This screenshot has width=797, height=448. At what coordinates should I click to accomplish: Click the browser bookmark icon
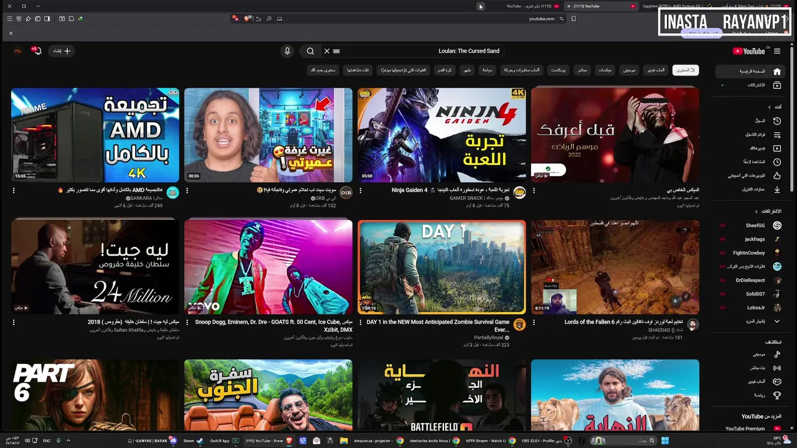click(x=573, y=19)
